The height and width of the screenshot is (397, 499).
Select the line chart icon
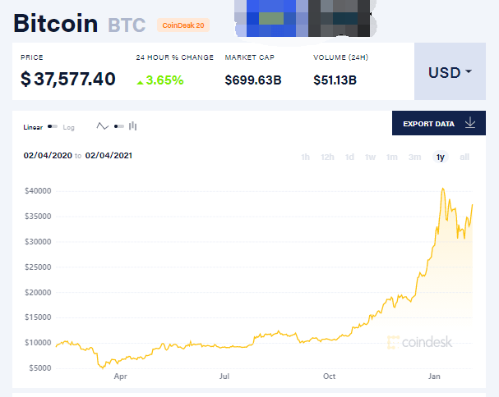coord(103,126)
